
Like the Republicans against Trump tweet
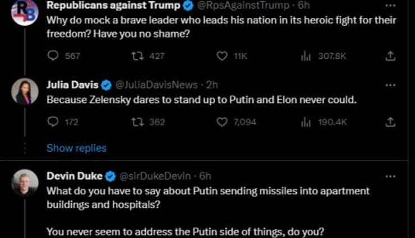[x=222, y=55]
